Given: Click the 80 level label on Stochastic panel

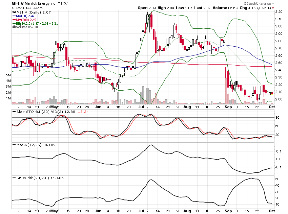Looking at the screenshot, I should coord(277,117).
